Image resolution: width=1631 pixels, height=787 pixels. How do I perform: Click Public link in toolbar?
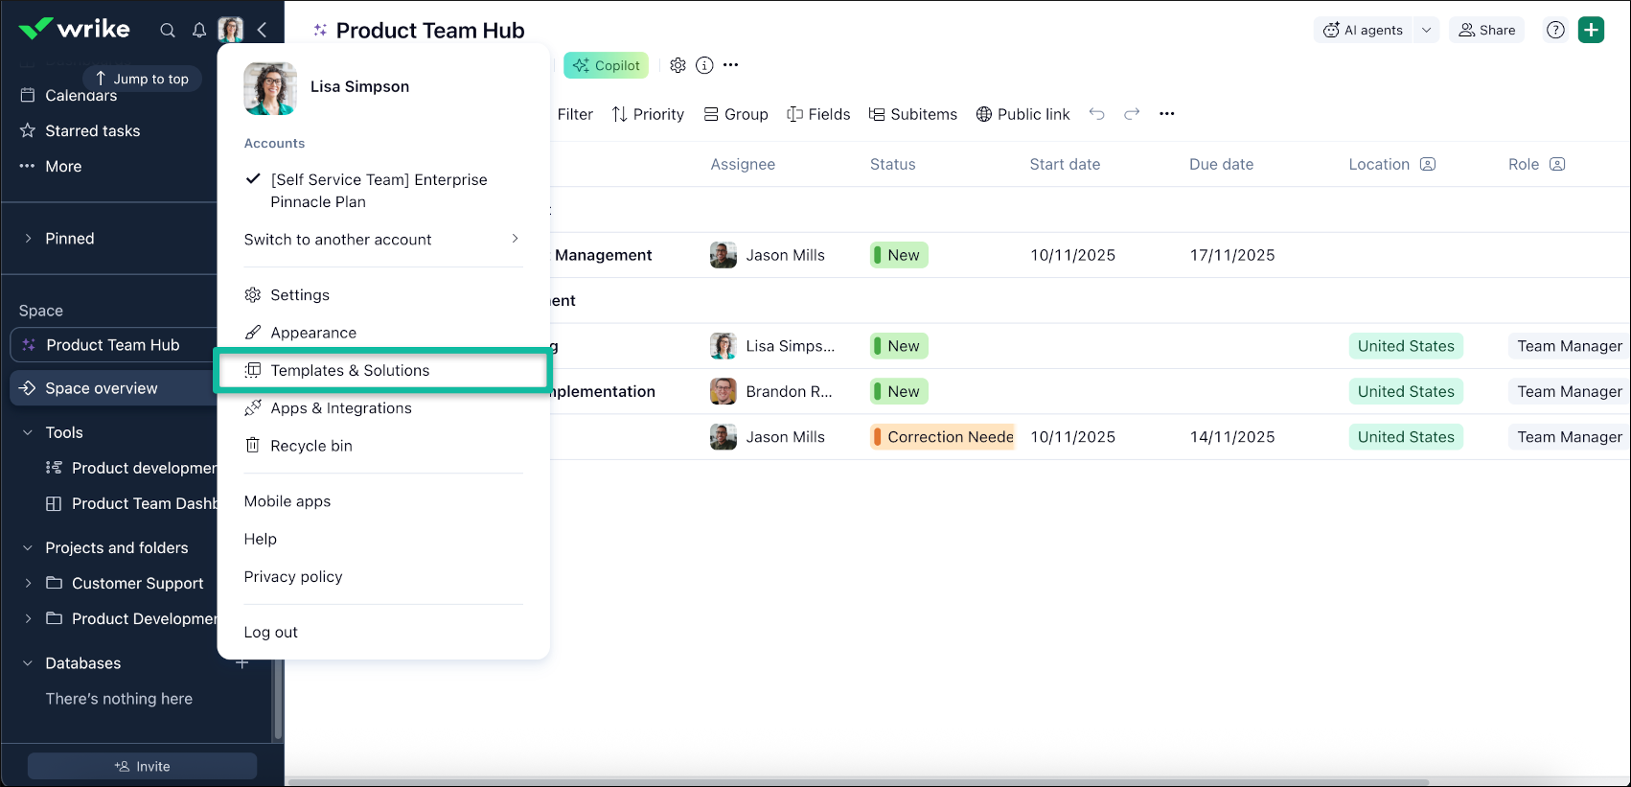coord(1022,114)
